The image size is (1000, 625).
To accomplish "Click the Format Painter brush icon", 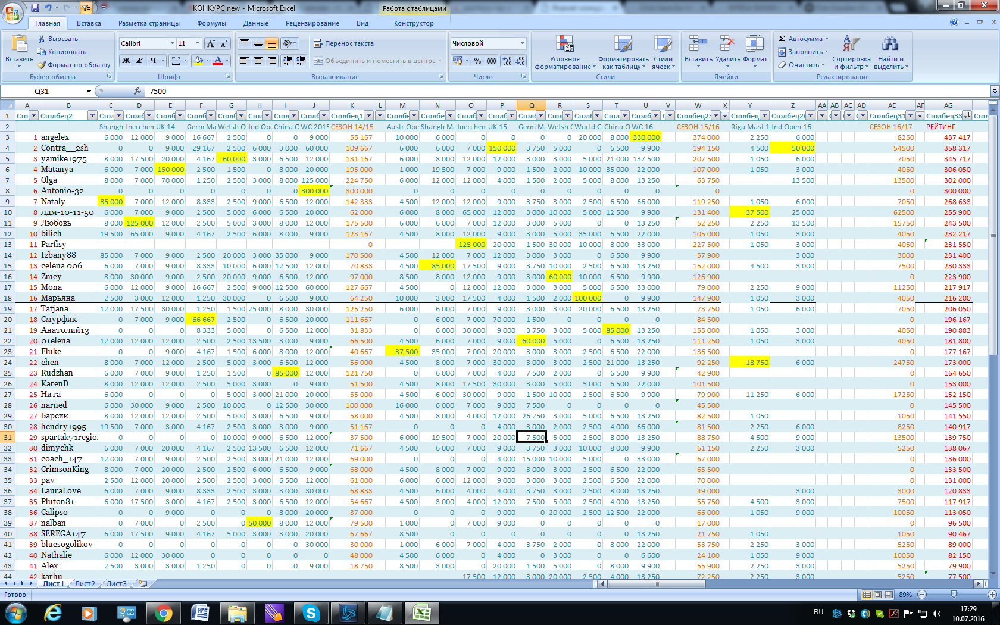I will coord(42,65).
